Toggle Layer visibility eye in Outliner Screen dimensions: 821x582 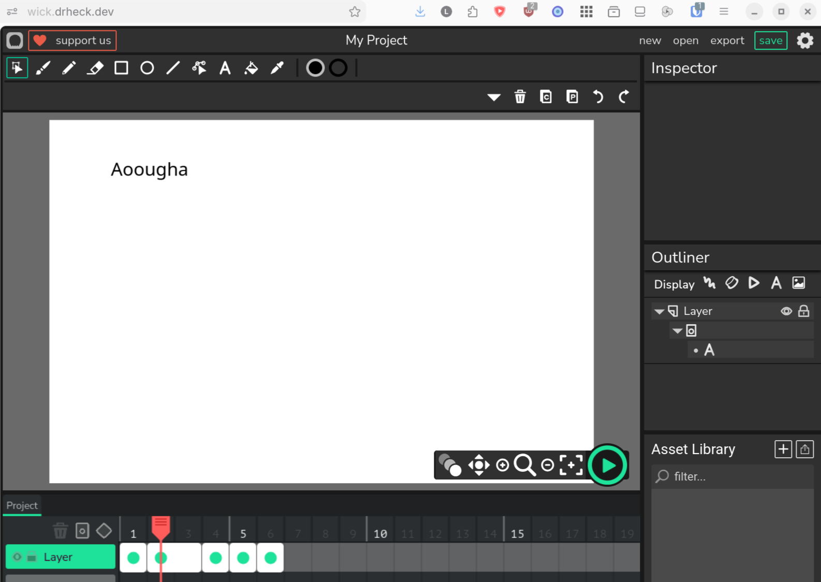[786, 311]
